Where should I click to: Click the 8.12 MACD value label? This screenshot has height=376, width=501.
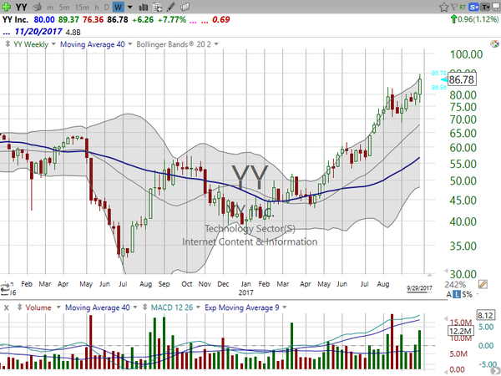coord(485,315)
